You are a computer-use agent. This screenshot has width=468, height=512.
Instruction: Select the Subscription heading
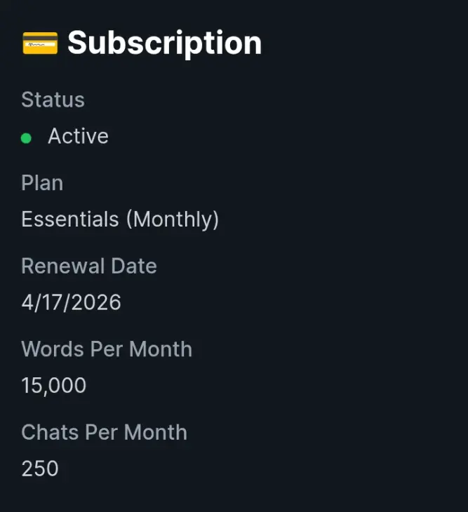(165, 43)
